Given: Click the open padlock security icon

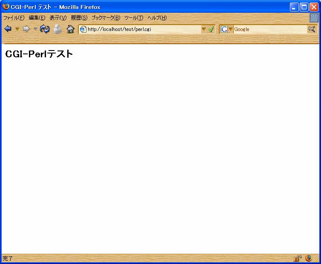Looking at the screenshot, I should [x=297, y=258].
